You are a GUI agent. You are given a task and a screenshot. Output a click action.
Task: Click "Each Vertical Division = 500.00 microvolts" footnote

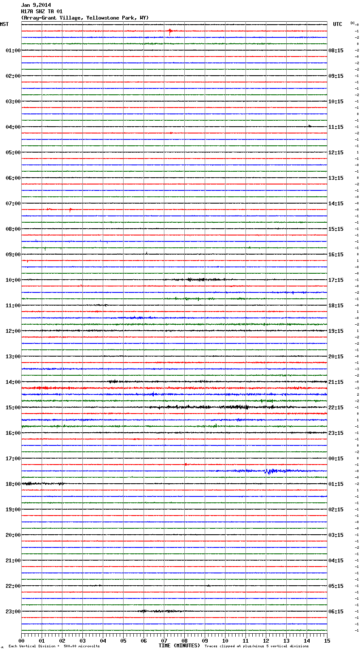pyautogui.click(x=54, y=646)
